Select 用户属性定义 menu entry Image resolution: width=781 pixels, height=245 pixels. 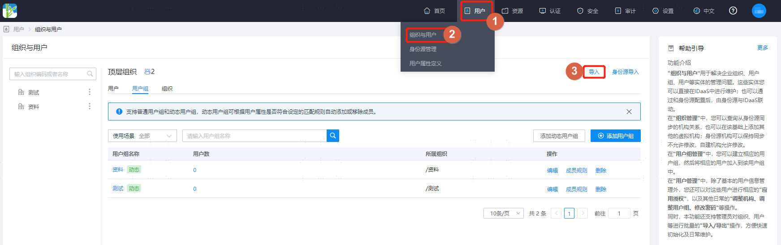(426, 64)
